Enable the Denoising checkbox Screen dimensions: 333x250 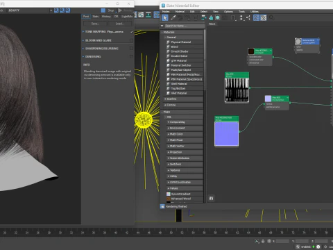[x=131, y=56]
